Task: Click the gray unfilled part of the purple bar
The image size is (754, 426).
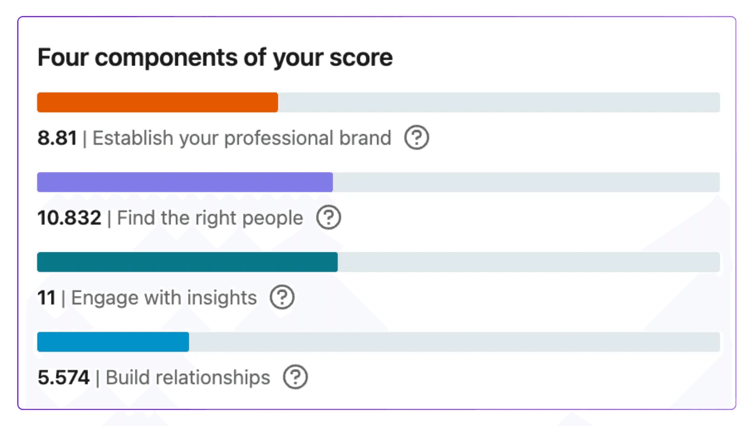Action: (526, 182)
